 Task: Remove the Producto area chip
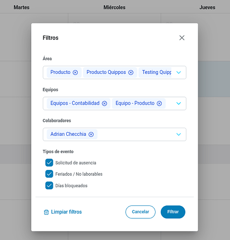point(75,72)
